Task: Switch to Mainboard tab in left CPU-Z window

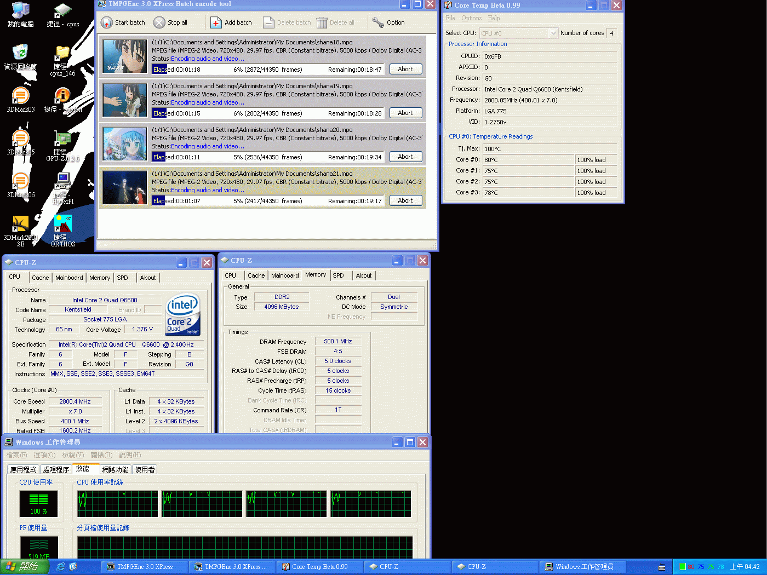Action: tap(69, 278)
